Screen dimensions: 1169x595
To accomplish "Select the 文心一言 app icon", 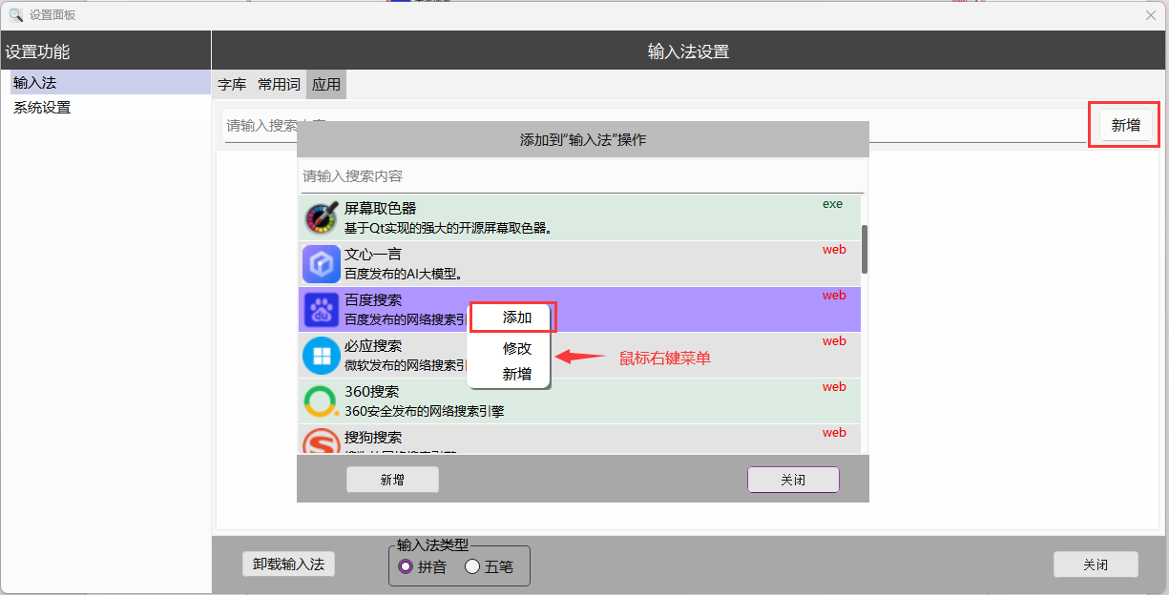I will click(322, 264).
